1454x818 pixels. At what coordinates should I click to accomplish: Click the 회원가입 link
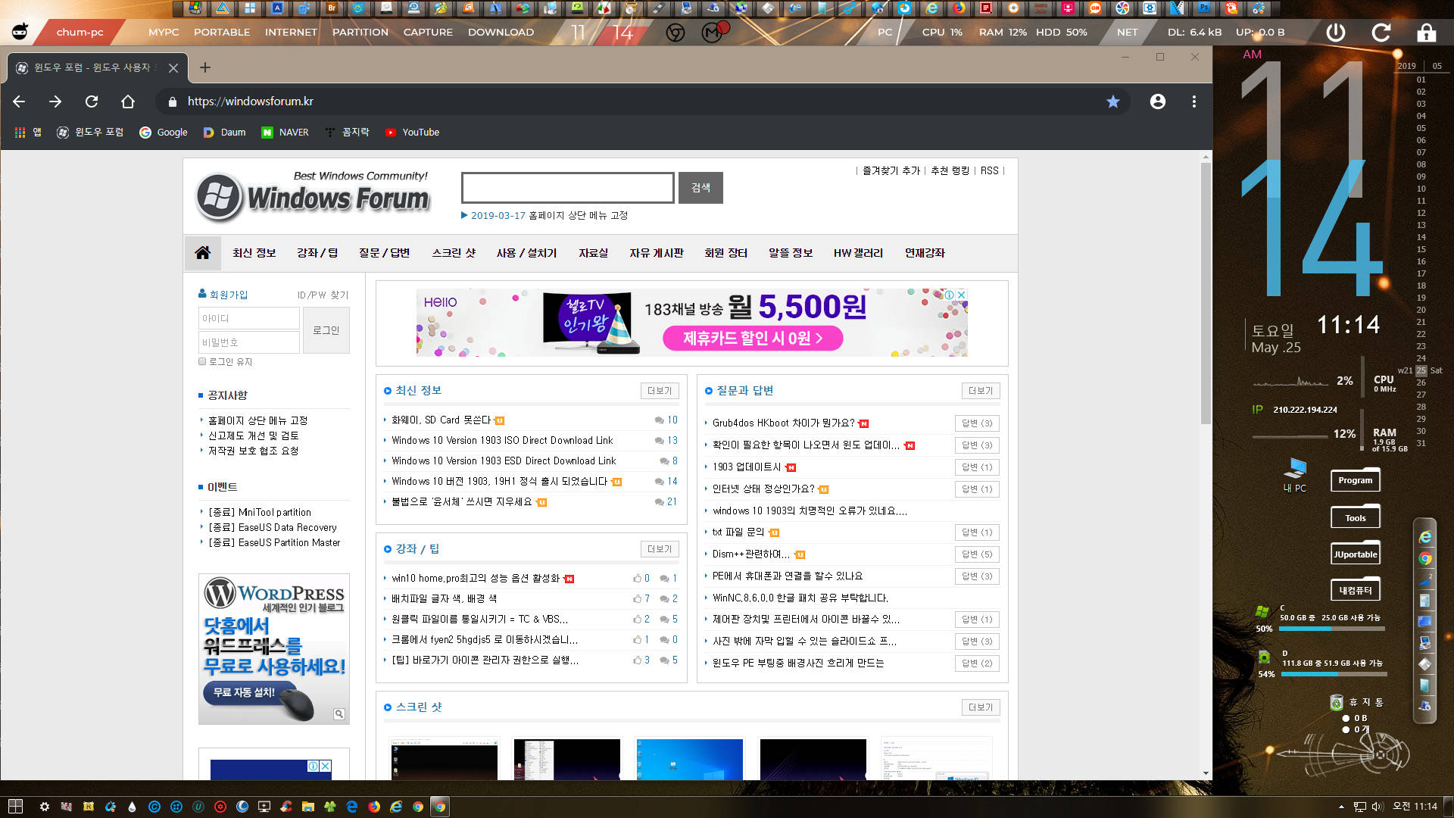[x=229, y=295]
